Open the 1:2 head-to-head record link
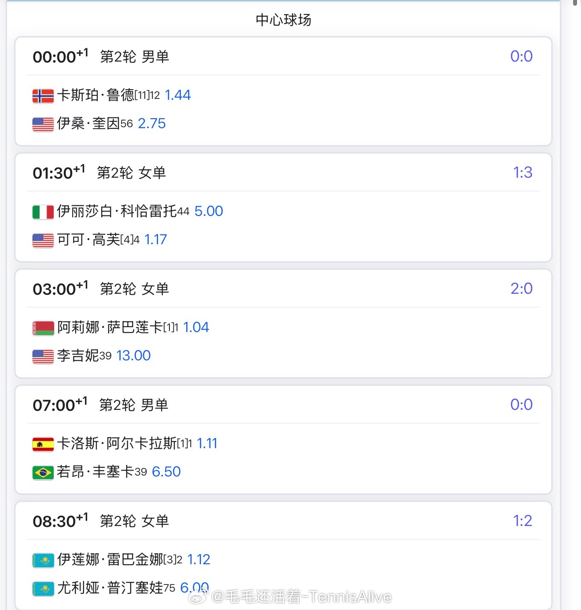This screenshot has width=581, height=610. click(x=522, y=521)
